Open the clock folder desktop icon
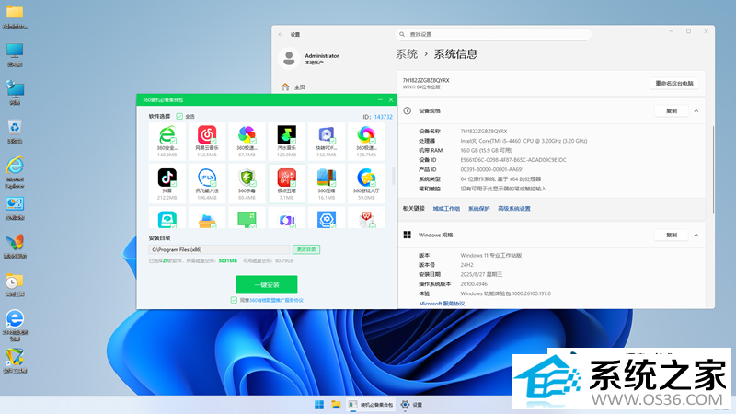This screenshot has width=736, height=414. click(15, 281)
